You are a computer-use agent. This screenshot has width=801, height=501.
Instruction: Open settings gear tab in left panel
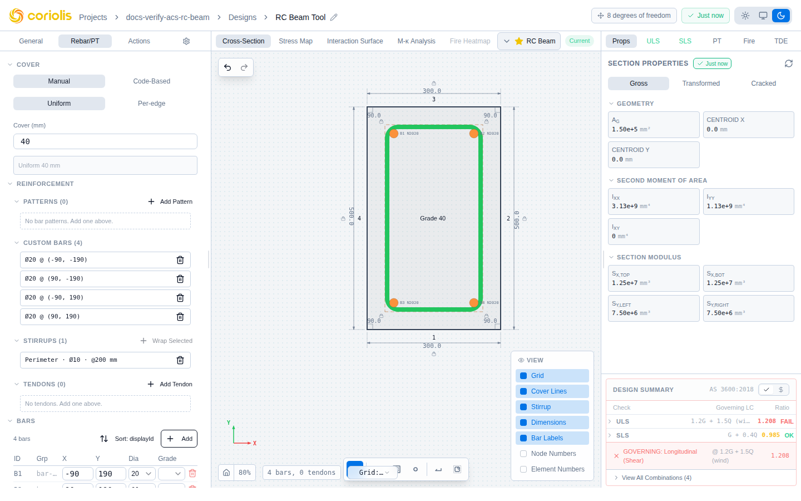point(186,41)
